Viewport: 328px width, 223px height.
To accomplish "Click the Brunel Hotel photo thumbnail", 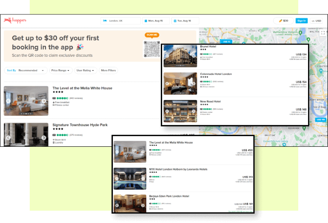I will (x=180, y=56).
